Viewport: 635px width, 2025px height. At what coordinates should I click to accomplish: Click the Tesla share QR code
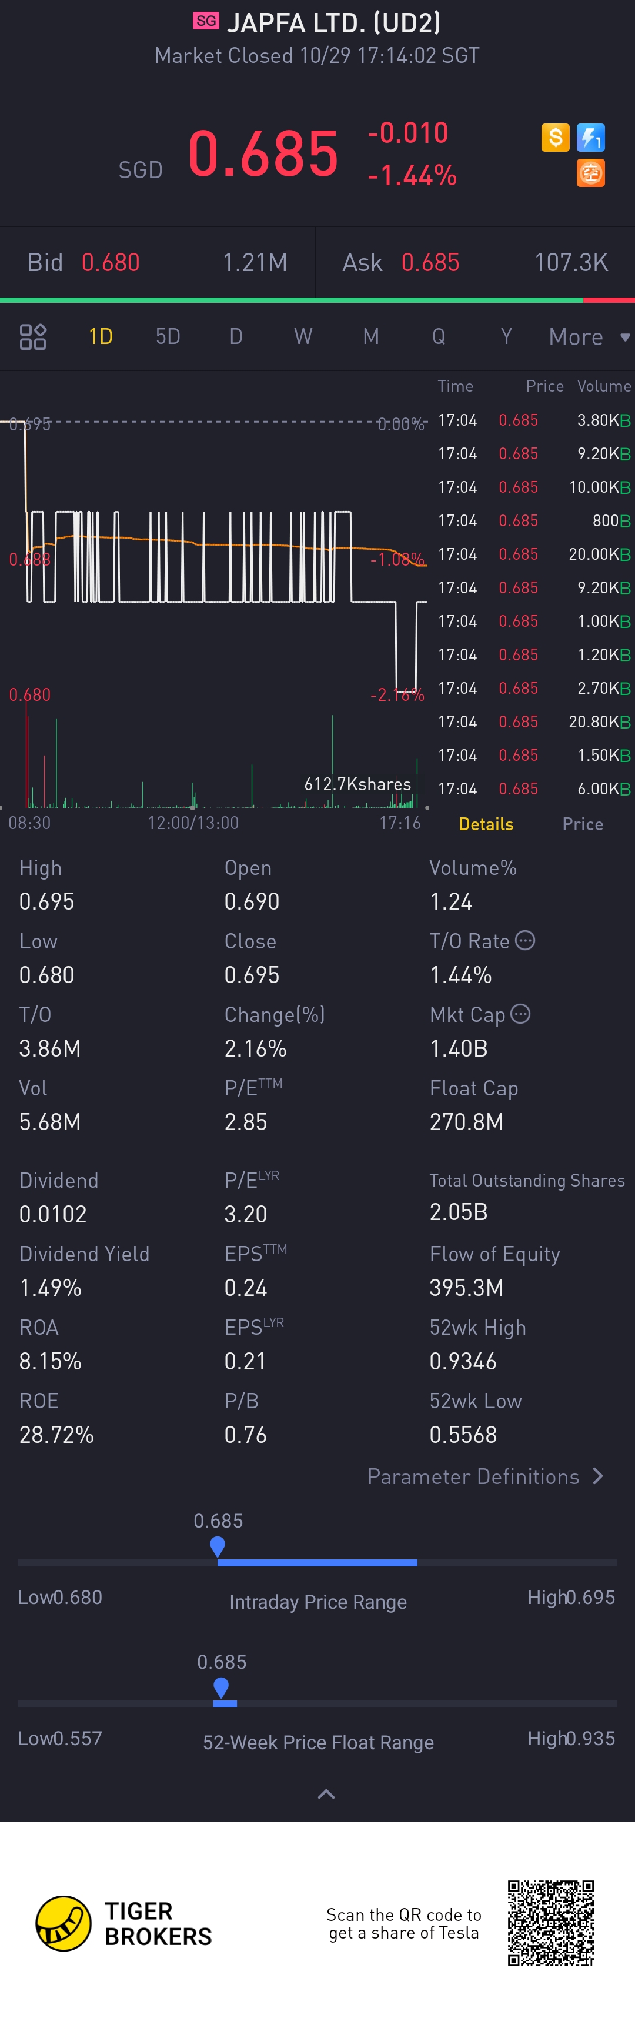[550, 1923]
